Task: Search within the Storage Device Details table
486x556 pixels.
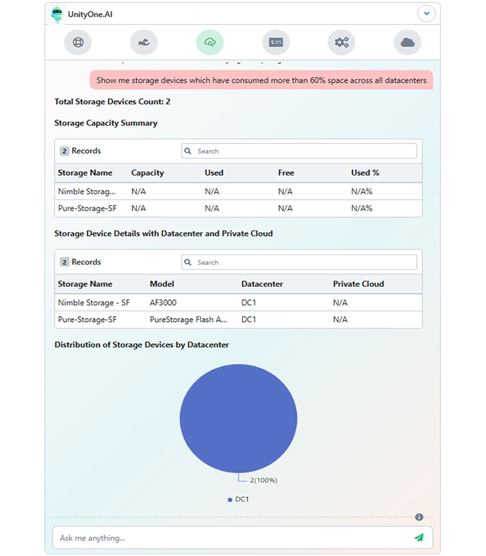Action: coord(299,262)
